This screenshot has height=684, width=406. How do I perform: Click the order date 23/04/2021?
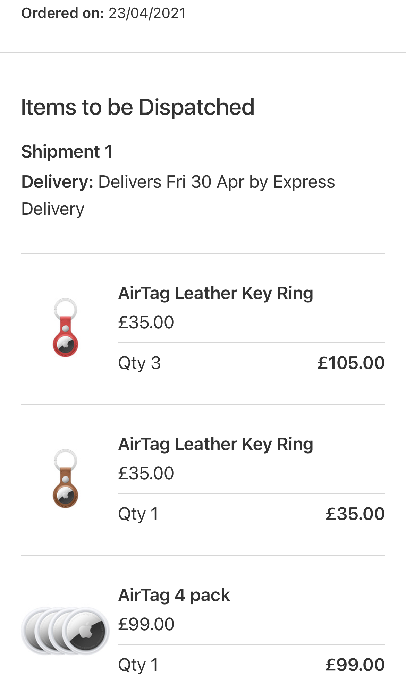[x=147, y=13]
